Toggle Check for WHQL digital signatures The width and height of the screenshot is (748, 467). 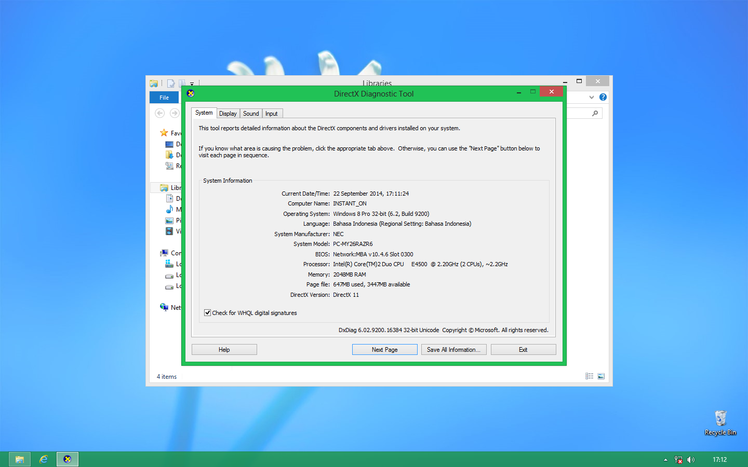[208, 313]
